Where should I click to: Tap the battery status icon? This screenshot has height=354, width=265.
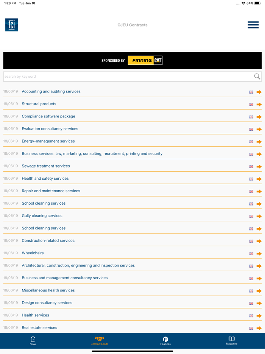pos(257,3)
